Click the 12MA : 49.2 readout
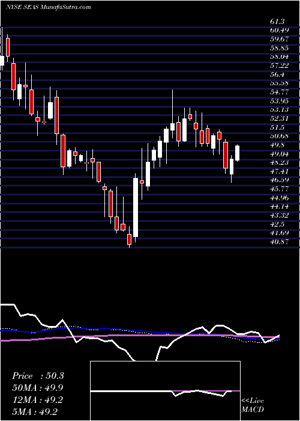 (38, 400)
